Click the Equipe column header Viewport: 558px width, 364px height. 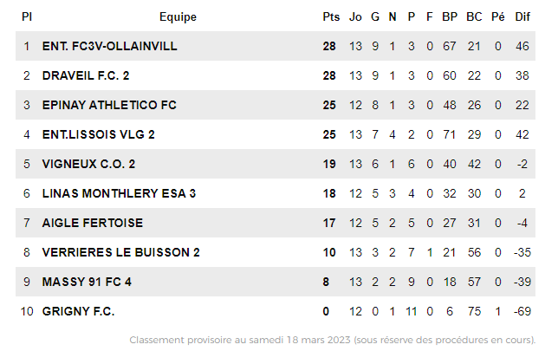pyautogui.click(x=178, y=17)
